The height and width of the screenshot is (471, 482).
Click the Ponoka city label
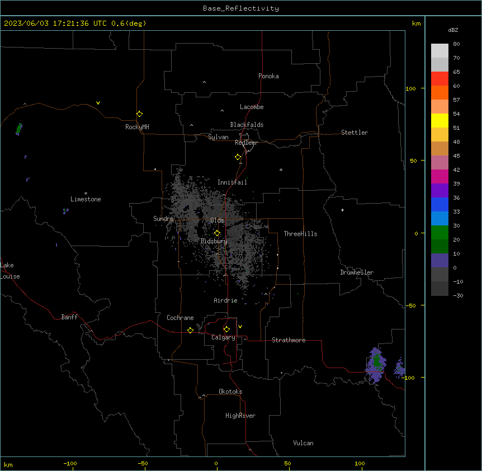click(x=268, y=76)
